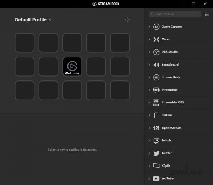Click the Mixer category icon

[156, 39]
